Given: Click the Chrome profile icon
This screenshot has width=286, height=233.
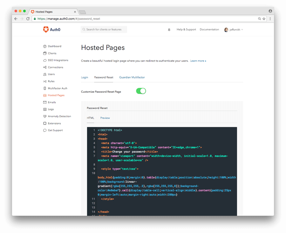Looking at the screenshot, I should coord(270,11).
